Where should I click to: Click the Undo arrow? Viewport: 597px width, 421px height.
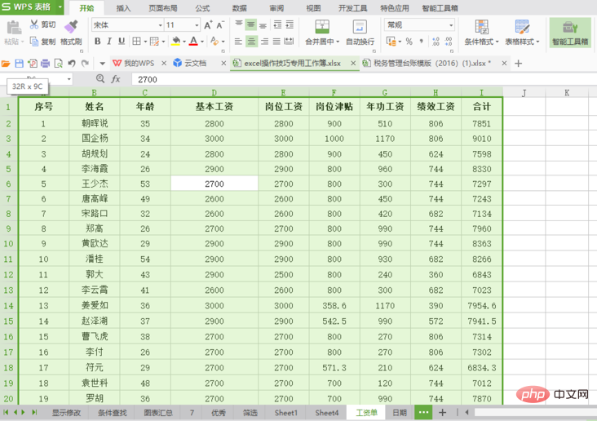click(x=72, y=64)
